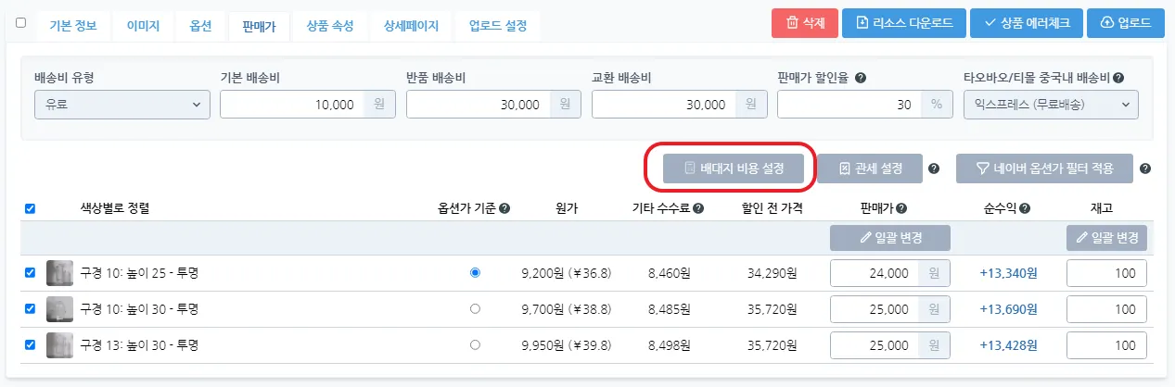Open the 업로드 설정 tab

(498, 26)
